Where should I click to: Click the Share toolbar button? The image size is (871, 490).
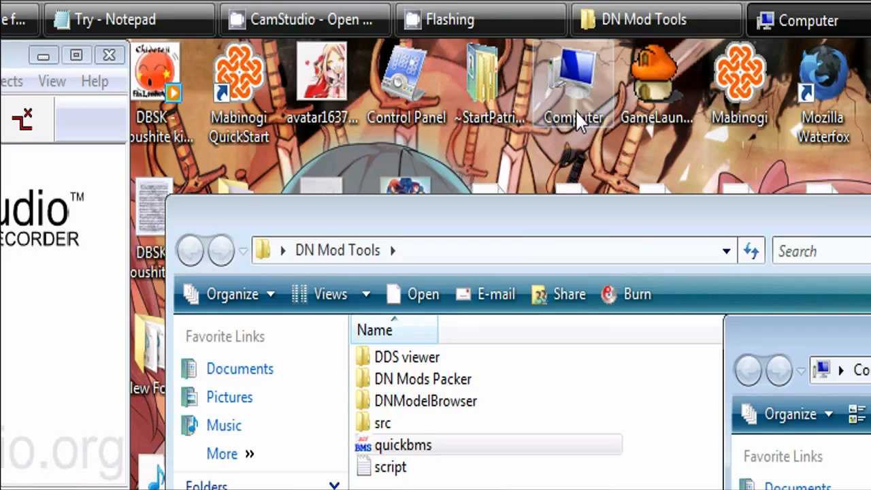pos(559,294)
